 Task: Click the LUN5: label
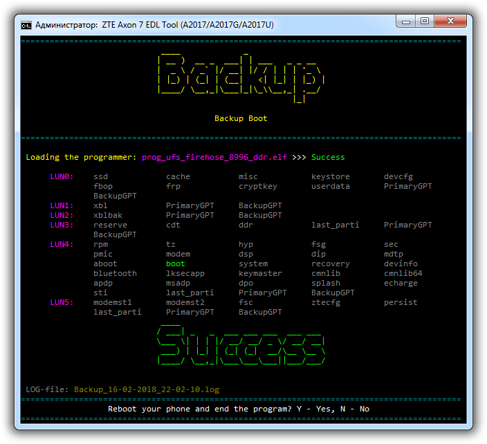[62, 302]
